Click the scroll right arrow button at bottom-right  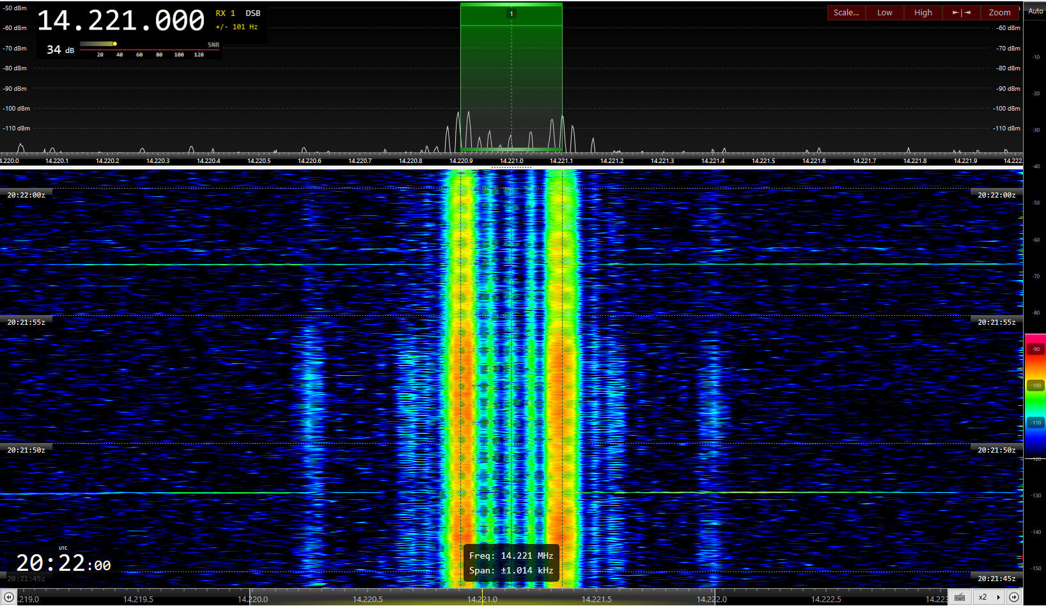click(x=1014, y=598)
